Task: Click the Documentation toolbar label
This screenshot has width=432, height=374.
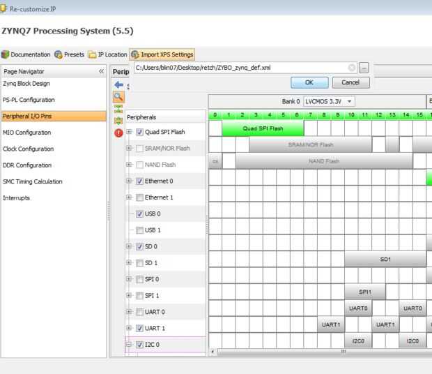Action: pyautogui.click(x=31, y=54)
